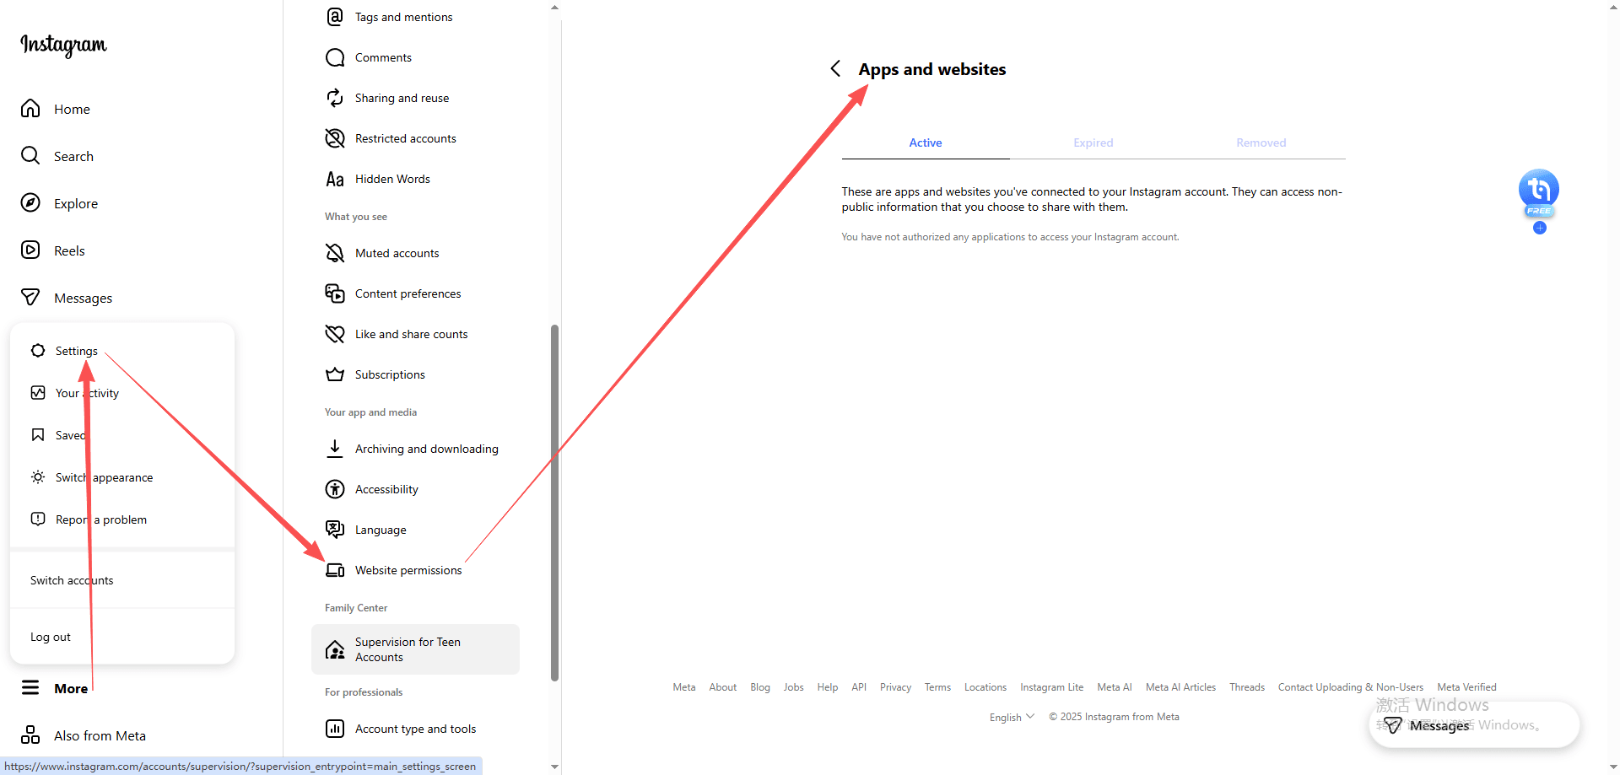Viewport: 1620px width, 775px height.
Task: Click the blue floating FREE extension icon
Action: pos(1539,192)
